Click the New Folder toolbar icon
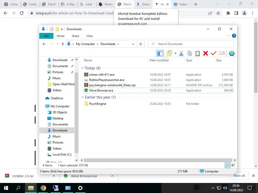The image size is (258, 193). [169, 53]
